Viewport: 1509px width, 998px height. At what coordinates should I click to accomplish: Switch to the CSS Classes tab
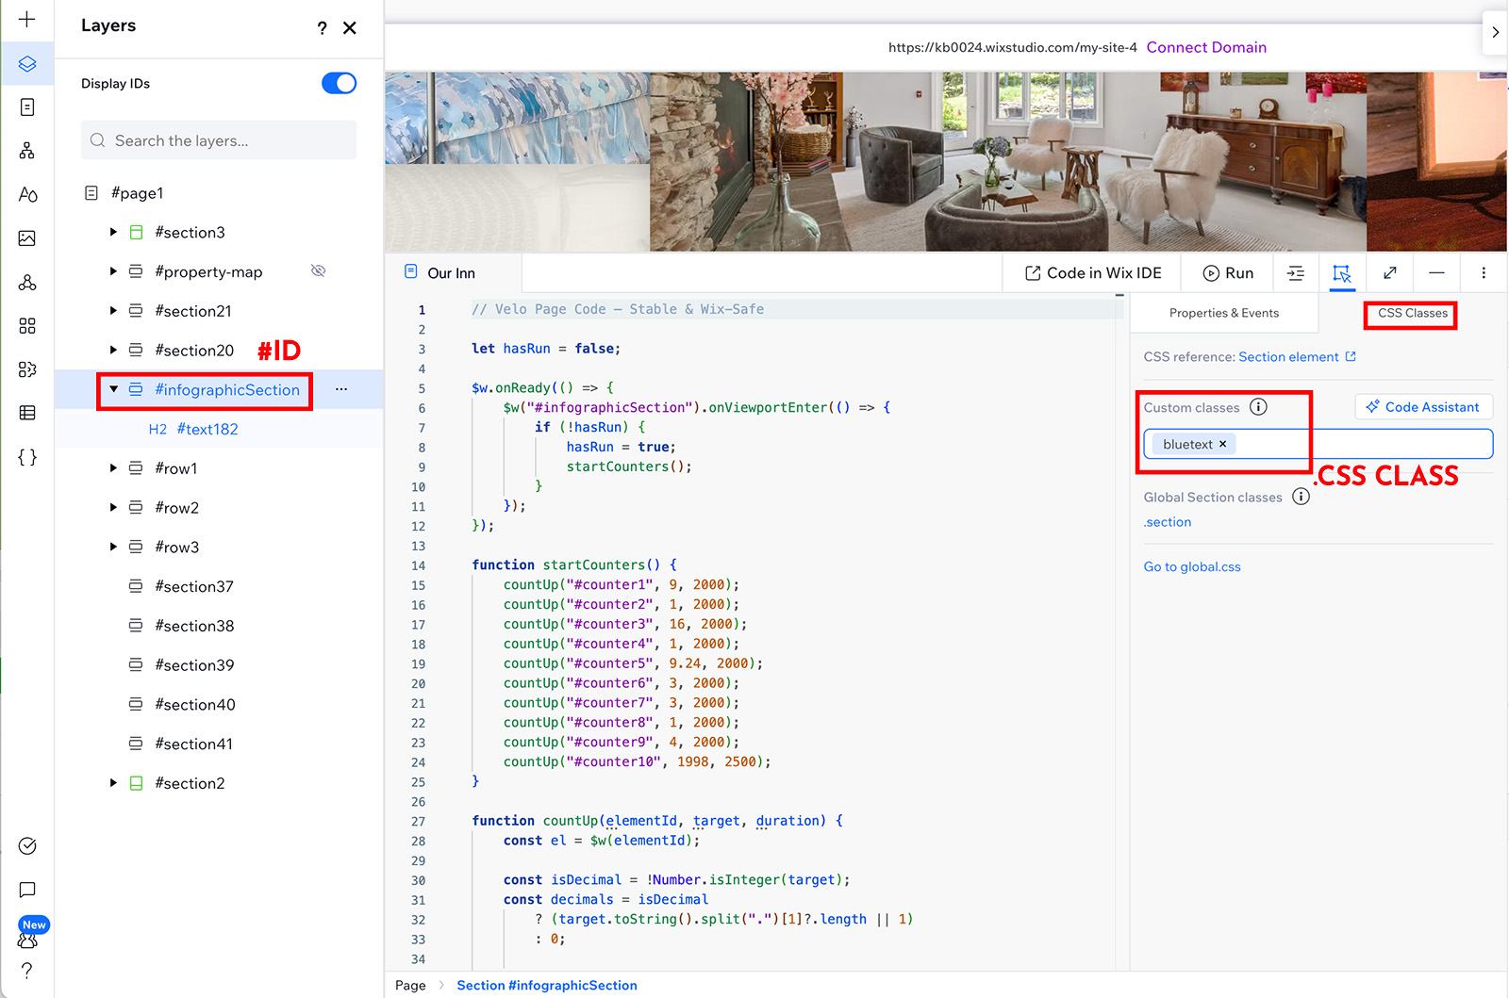click(x=1409, y=313)
